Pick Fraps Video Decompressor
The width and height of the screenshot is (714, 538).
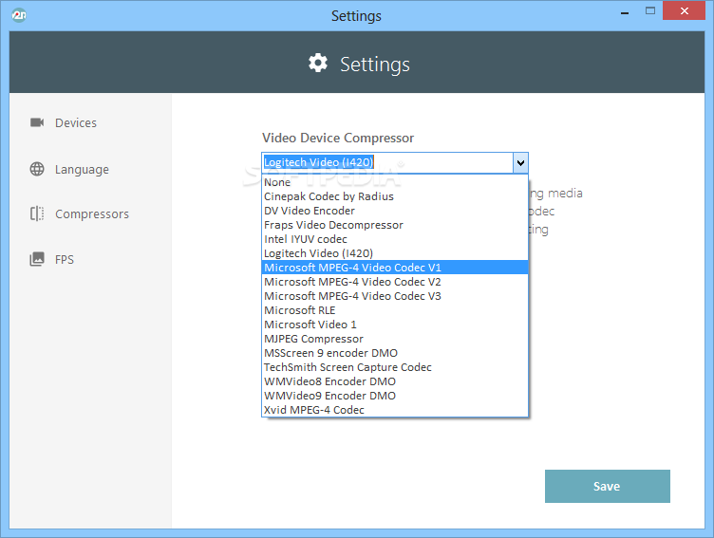point(395,225)
